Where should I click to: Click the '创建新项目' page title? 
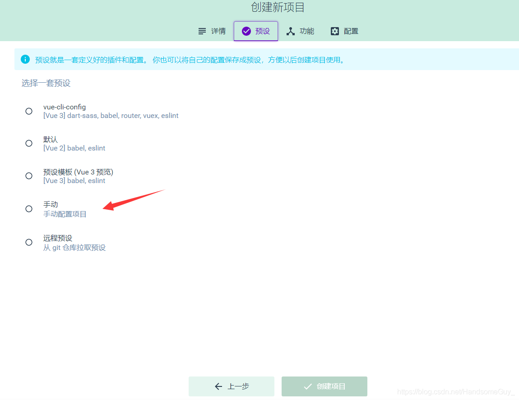278,7
